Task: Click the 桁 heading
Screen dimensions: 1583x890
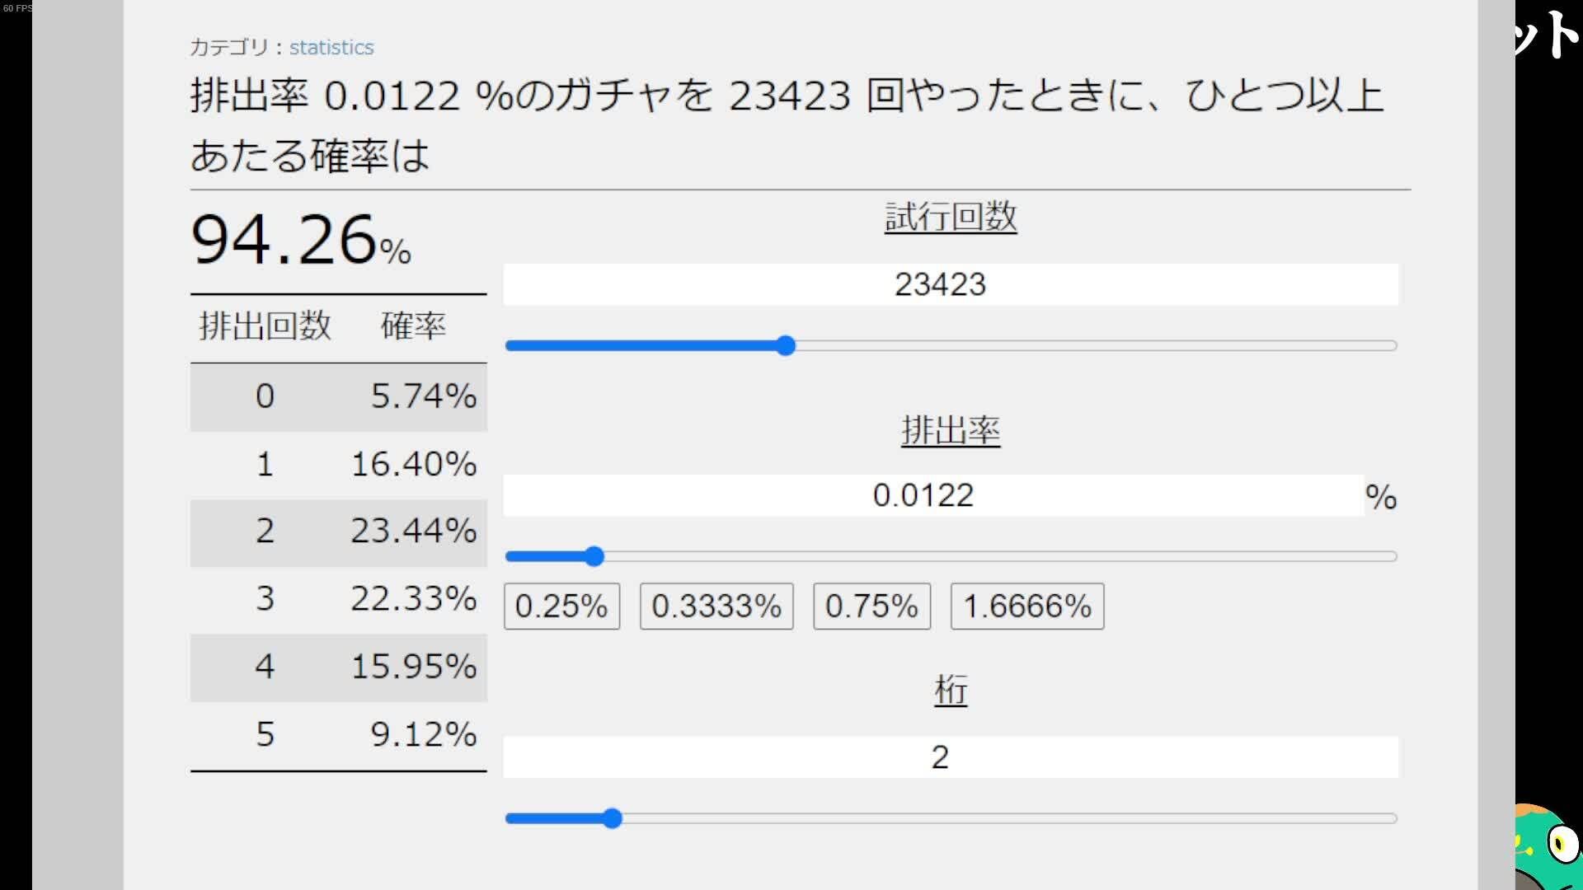Action: pyautogui.click(x=950, y=690)
